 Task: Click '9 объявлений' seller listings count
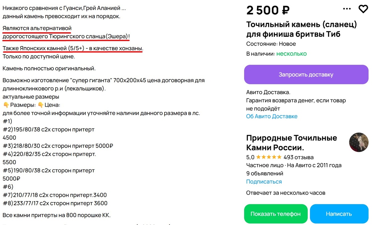point(265,173)
